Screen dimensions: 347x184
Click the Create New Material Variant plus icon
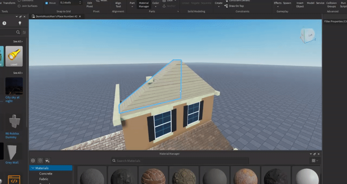click(x=33, y=160)
